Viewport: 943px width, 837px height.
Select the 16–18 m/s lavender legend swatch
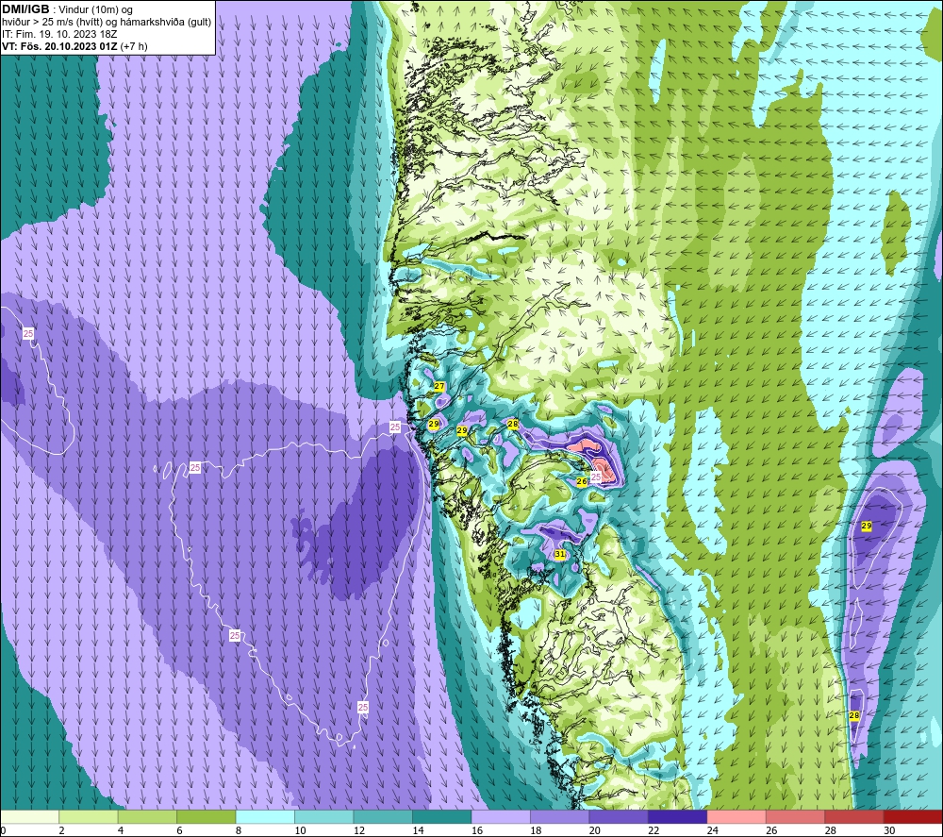pyautogui.click(x=501, y=816)
